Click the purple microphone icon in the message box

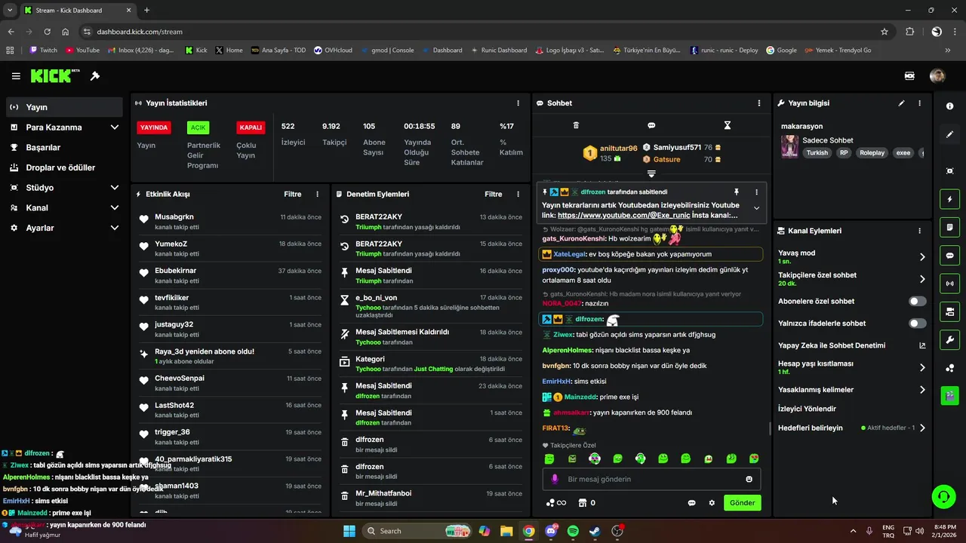click(555, 479)
